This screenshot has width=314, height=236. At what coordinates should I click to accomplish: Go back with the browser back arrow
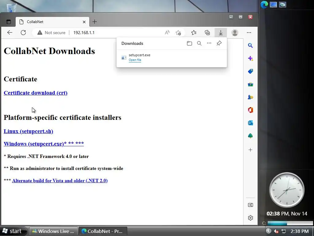point(10,33)
